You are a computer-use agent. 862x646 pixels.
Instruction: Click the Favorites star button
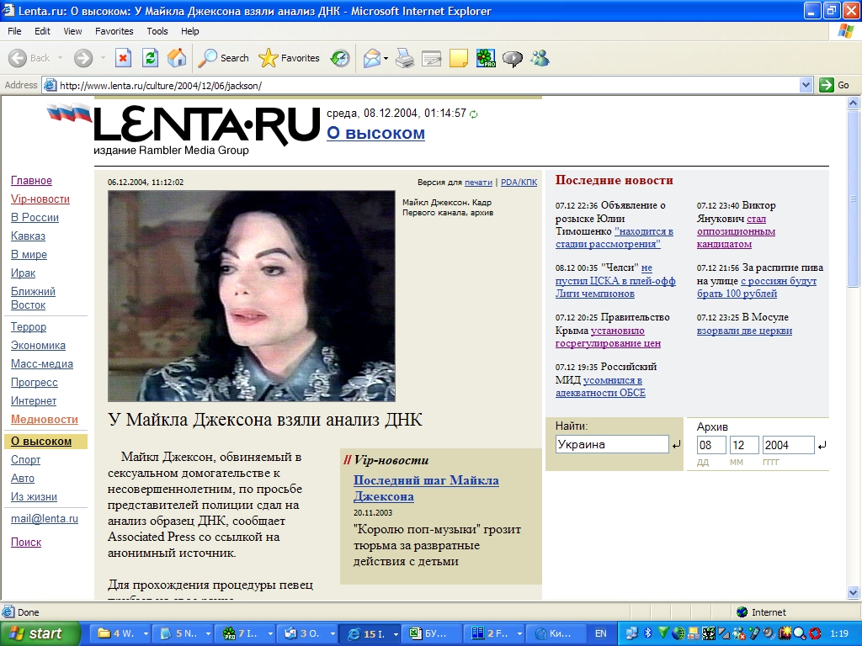click(289, 58)
